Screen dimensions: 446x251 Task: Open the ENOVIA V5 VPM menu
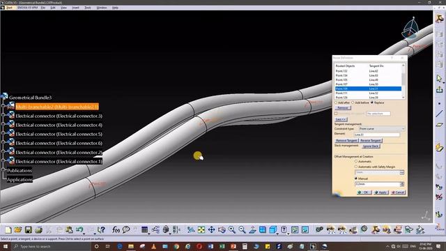tap(27, 8)
